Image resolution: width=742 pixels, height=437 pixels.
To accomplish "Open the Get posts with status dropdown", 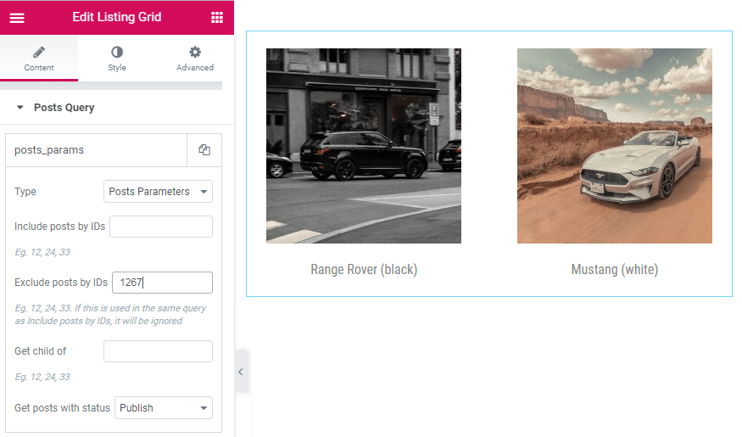I will point(164,407).
